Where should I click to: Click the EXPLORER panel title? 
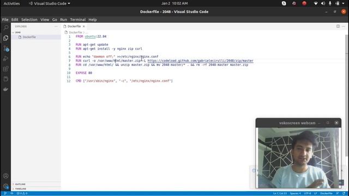21,27
